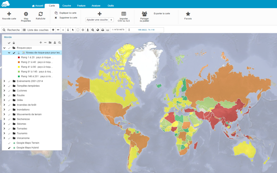
Task: Open Partager ou publier sharing icon
Action: [144, 14]
